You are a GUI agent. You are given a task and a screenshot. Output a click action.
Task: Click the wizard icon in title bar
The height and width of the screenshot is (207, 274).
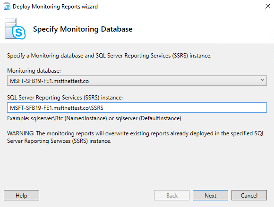(7, 7)
